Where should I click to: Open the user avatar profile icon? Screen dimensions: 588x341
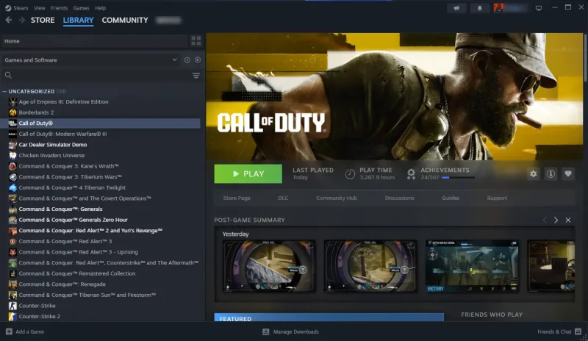tap(498, 8)
